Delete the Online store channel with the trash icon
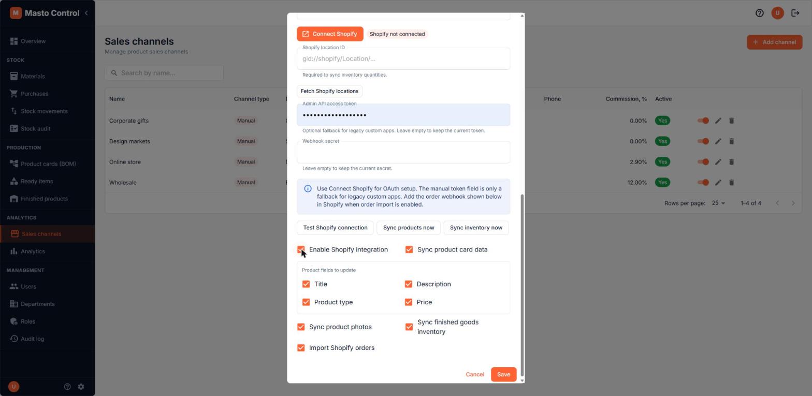The image size is (812, 396). [x=731, y=162]
